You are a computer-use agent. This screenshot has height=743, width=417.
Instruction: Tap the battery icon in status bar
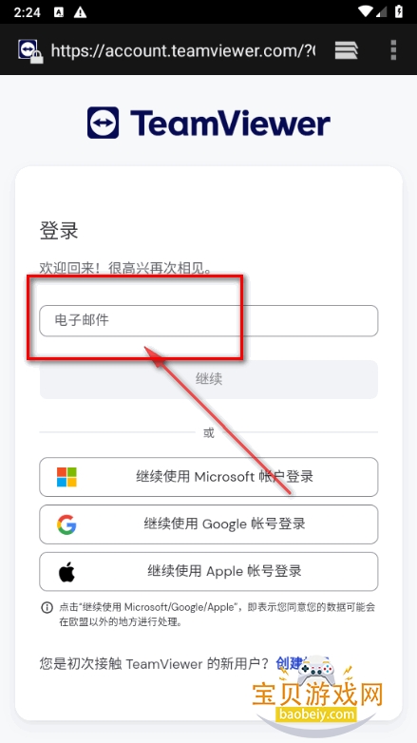pos(399,11)
